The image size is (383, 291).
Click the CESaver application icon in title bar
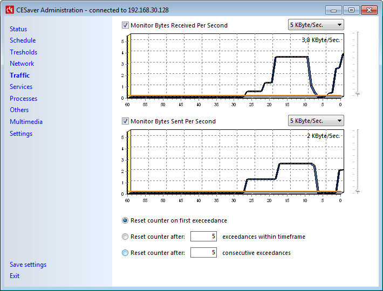pyautogui.click(x=10, y=10)
